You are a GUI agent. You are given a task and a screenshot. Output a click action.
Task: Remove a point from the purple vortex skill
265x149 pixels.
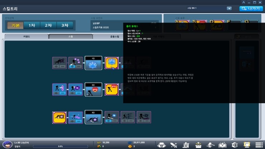point(79,93)
